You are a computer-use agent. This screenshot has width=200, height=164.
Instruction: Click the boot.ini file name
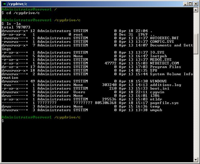click(159, 88)
